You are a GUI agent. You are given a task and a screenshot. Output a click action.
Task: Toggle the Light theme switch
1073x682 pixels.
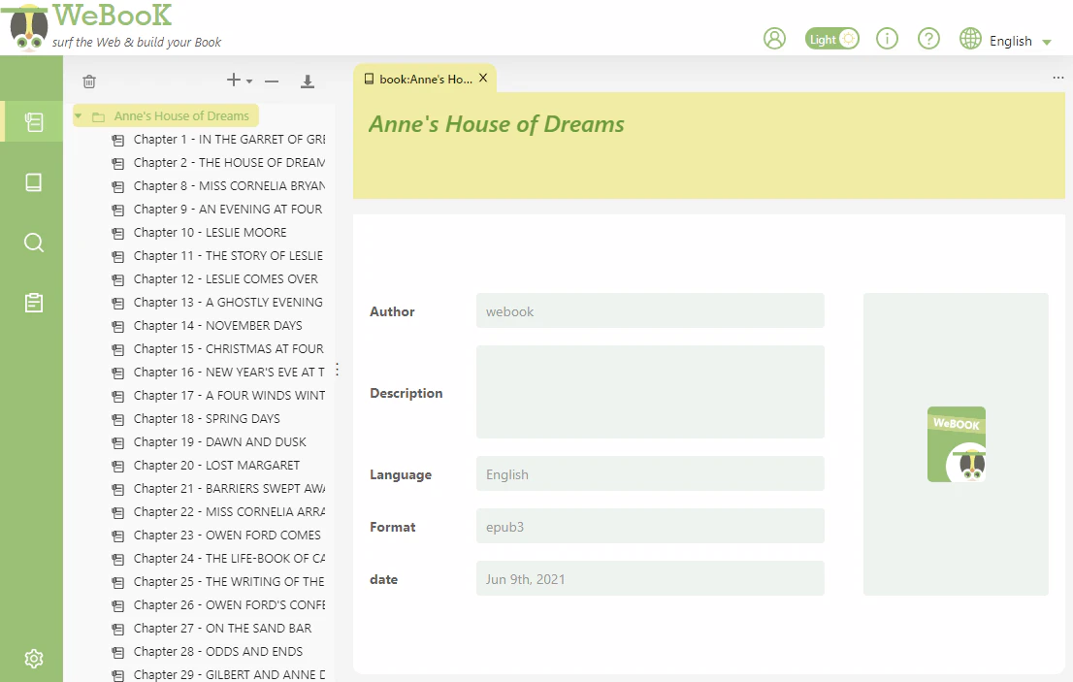[831, 39]
